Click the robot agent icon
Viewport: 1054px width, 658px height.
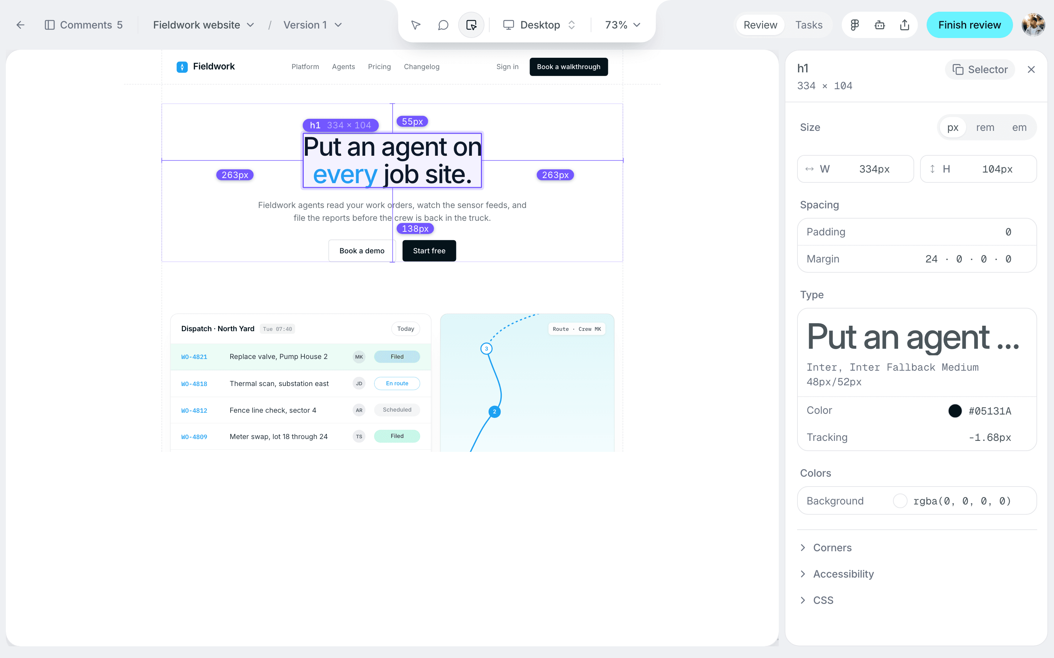[x=880, y=25]
